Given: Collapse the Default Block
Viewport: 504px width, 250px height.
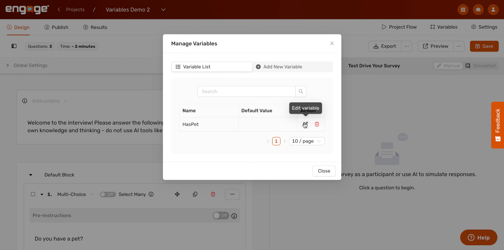Looking at the screenshot, I should tap(31, 175).
